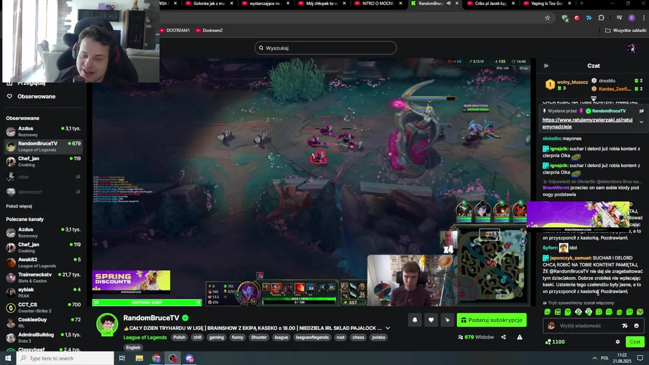
Task: Insert the last quick emote with hearts
Action: pos(640,312)
